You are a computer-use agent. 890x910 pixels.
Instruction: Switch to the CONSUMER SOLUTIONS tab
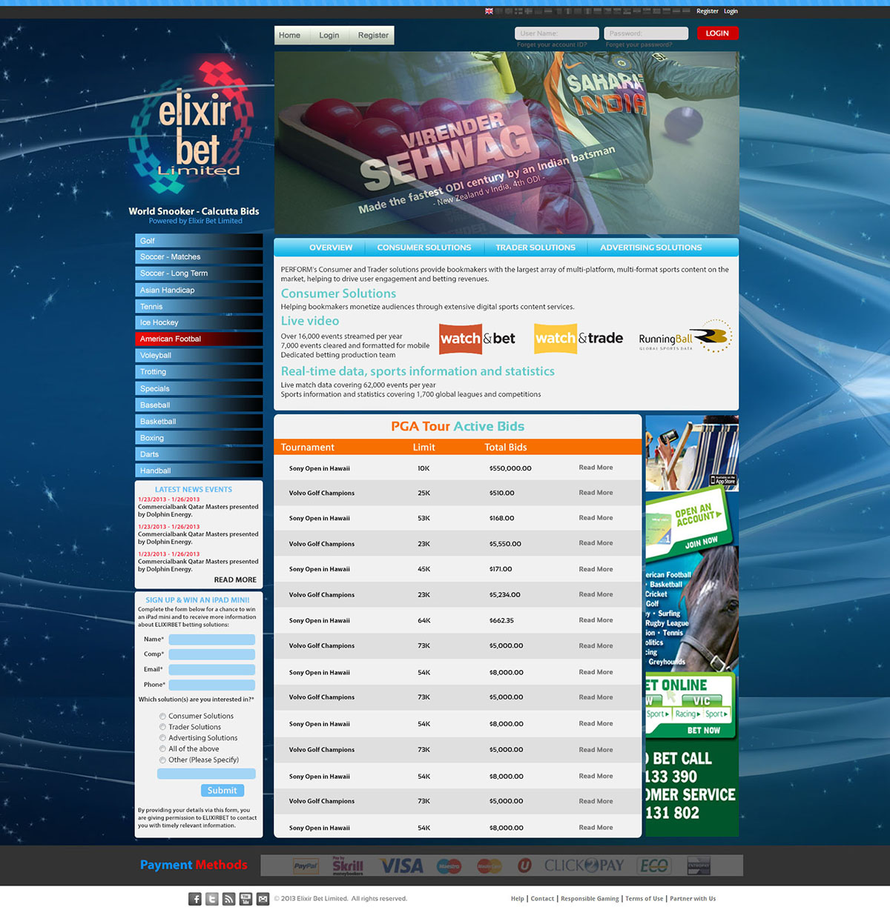click(x=424, y=248)
